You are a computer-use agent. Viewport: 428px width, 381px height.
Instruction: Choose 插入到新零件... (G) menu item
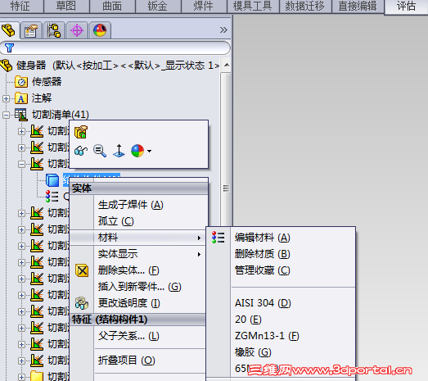click(139, 287)
